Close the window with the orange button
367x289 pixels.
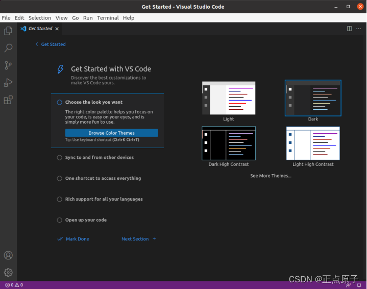tap(360, 7)
